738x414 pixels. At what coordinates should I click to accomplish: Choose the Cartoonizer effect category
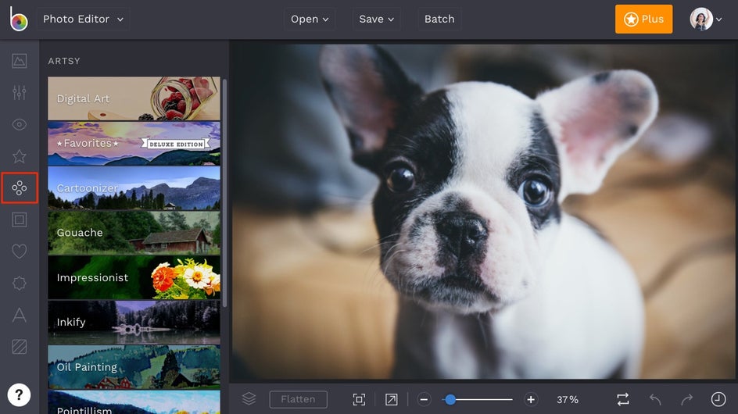click(x=134, y=188)
